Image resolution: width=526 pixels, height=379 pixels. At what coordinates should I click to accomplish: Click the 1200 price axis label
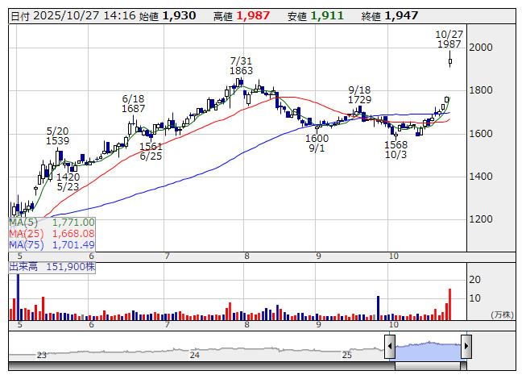[x=480, y=219]
